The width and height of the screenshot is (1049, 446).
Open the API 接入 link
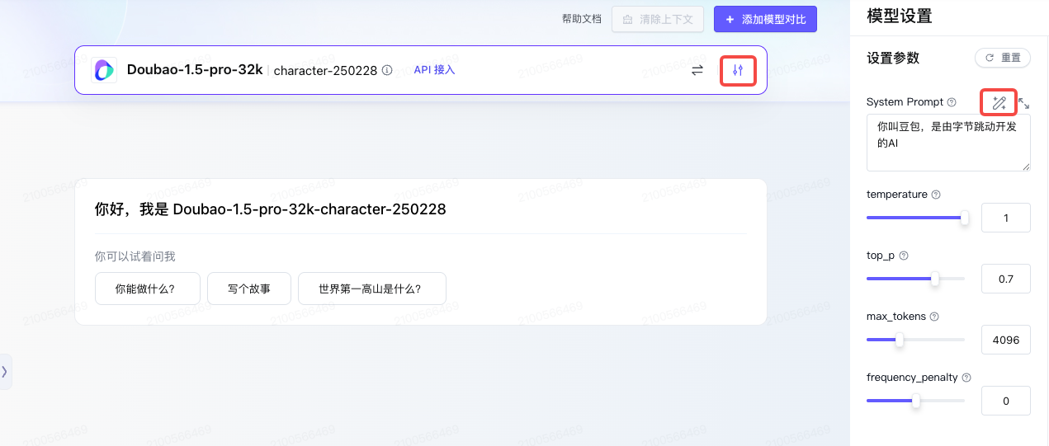434,70
